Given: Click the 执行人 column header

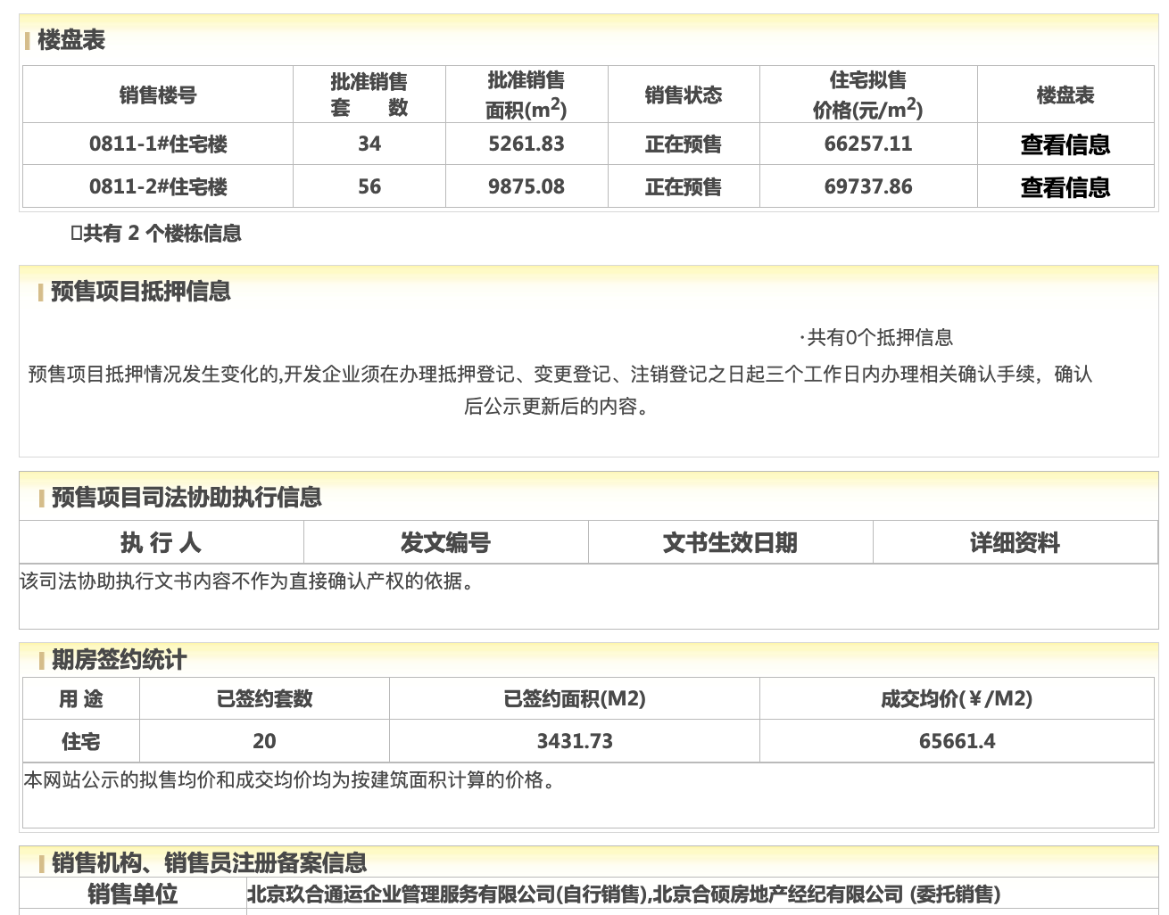Looking at the screenshot, I should (161, 542).
